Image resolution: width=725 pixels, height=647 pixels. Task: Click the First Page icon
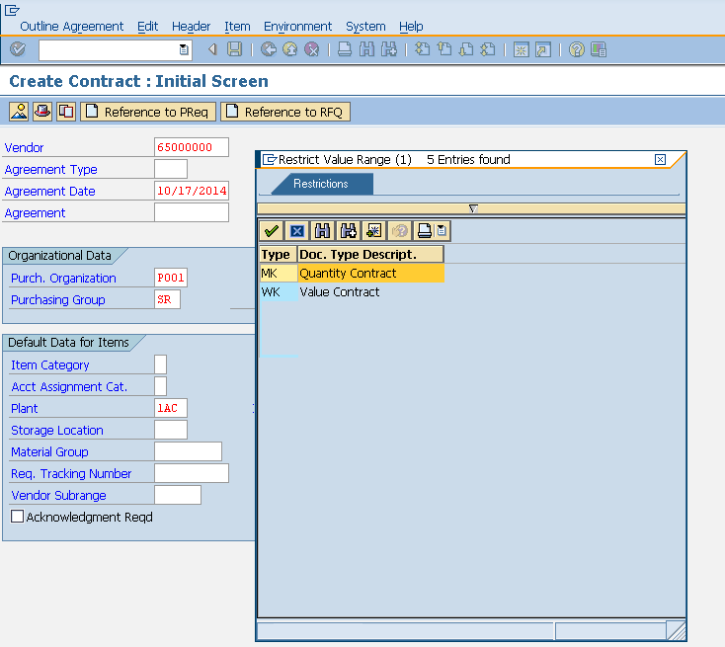(x=422, y=49)
